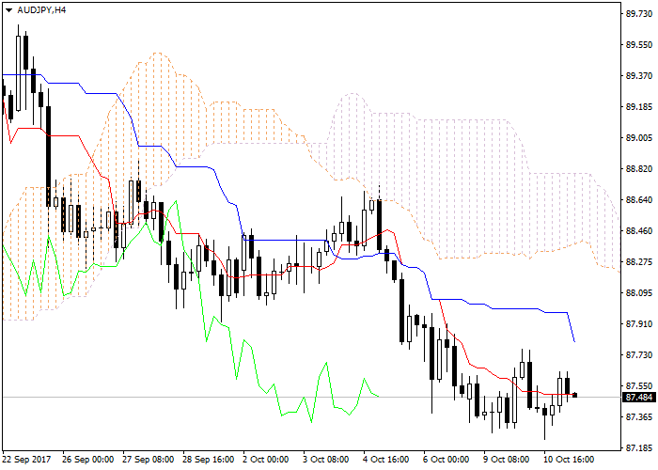Click the 88.640 price axis label
The width and height of the screenshot is (658, 470).
pos(638,200)
